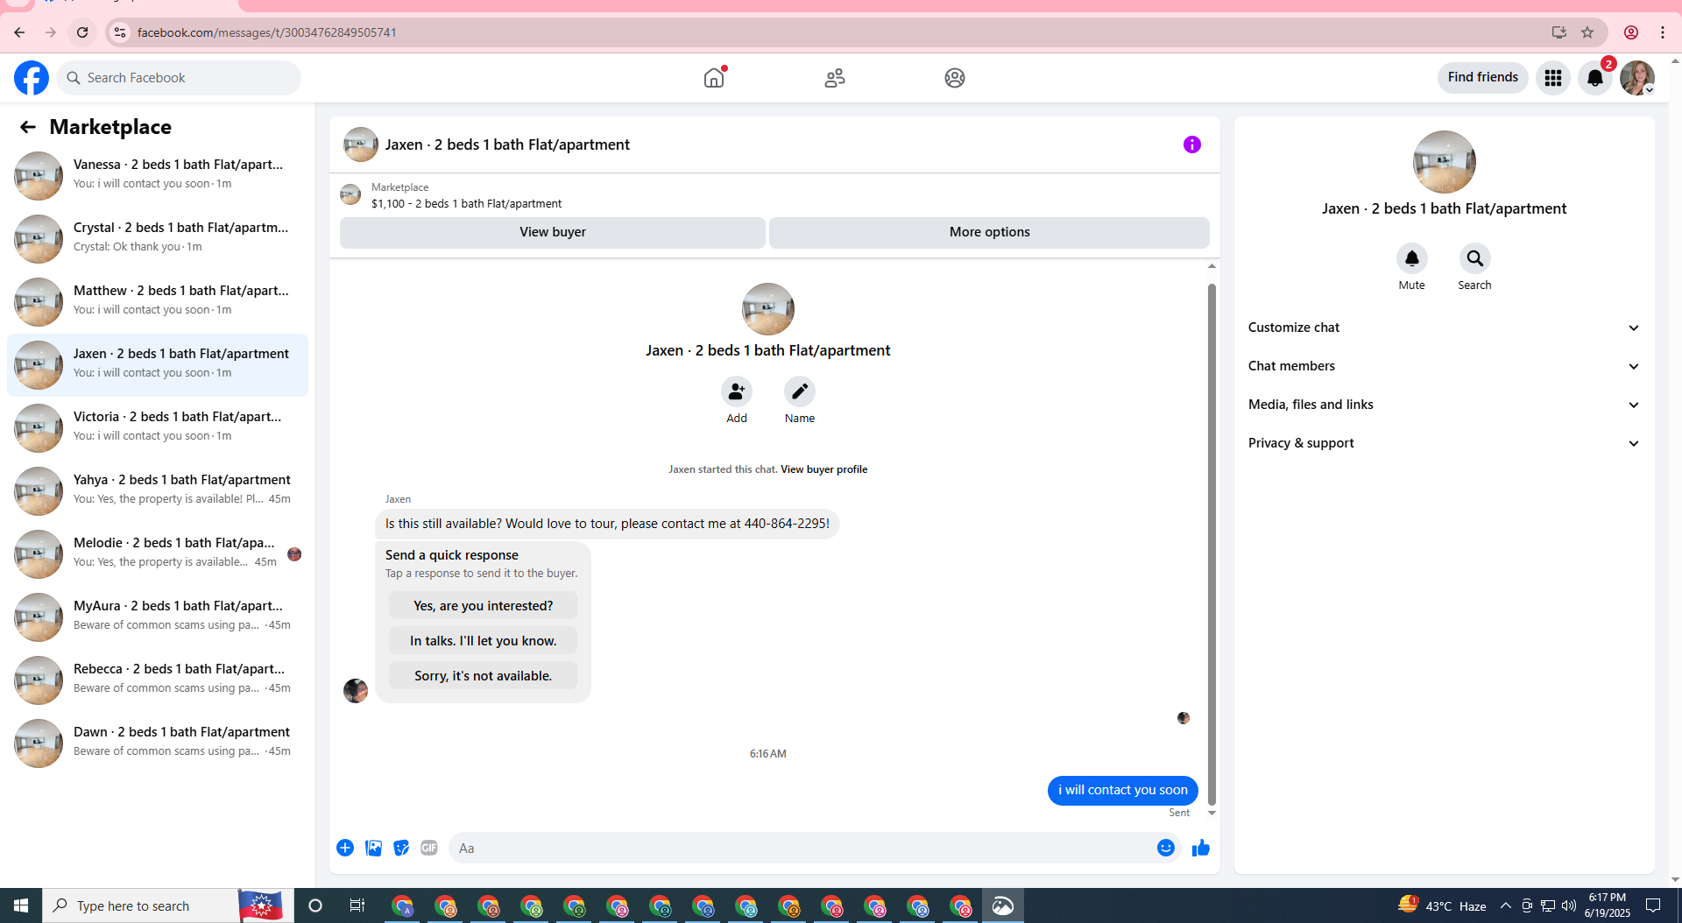Go to the Home feed icon
The height and width of the screenshot is (923, 1682).
coord(714,78)
